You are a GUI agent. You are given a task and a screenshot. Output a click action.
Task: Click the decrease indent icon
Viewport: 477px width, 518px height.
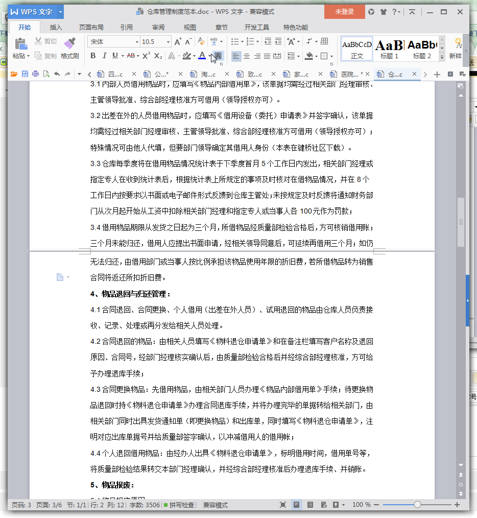coord(268,41)
